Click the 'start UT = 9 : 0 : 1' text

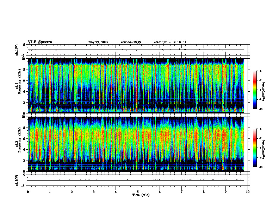(x=170, y=42)
